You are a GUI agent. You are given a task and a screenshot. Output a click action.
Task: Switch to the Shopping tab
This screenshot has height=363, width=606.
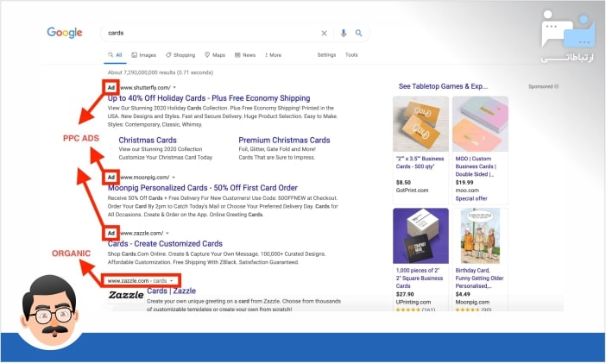[x=180, y=55]
